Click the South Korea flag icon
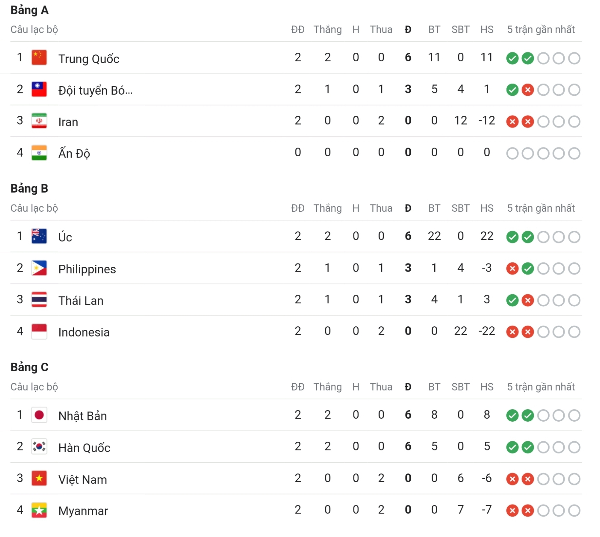Viewport: 600px width, 537px height. pos(39,447)
